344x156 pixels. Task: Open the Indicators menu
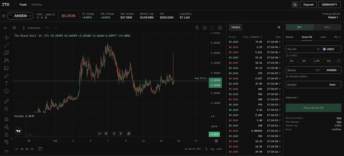(x=31, y=28)
